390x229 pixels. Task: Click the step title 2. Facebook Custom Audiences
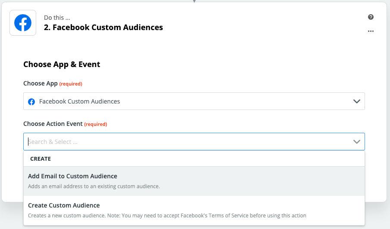[103, 27]
